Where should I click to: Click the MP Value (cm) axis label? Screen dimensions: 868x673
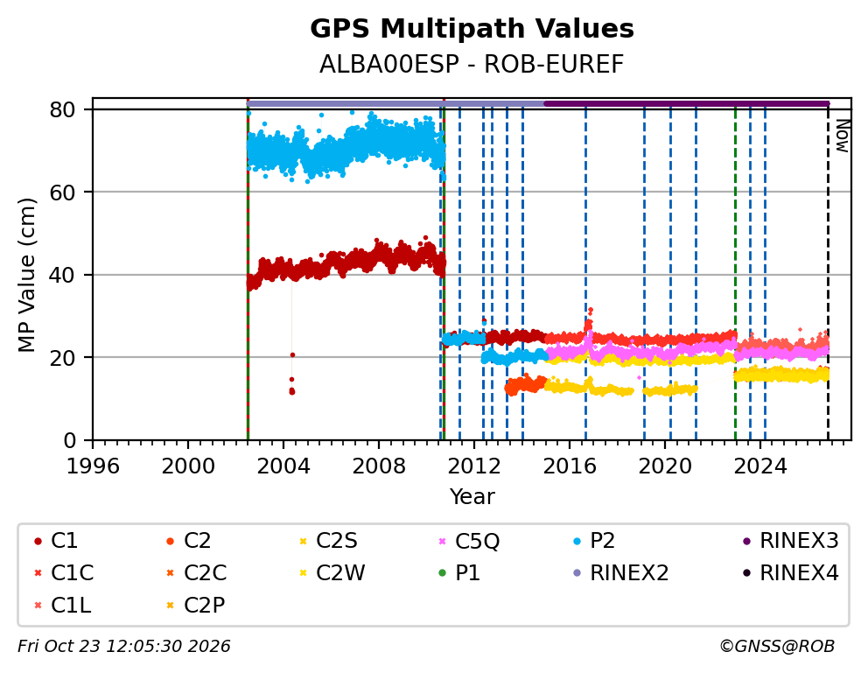tap(26, 275)
